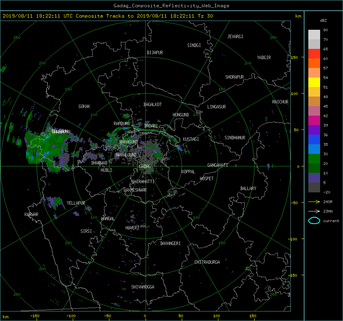343x321 pixels.
Task: Click the RAICHUR label
Action: pyautogui.click(x=280, y=102)
